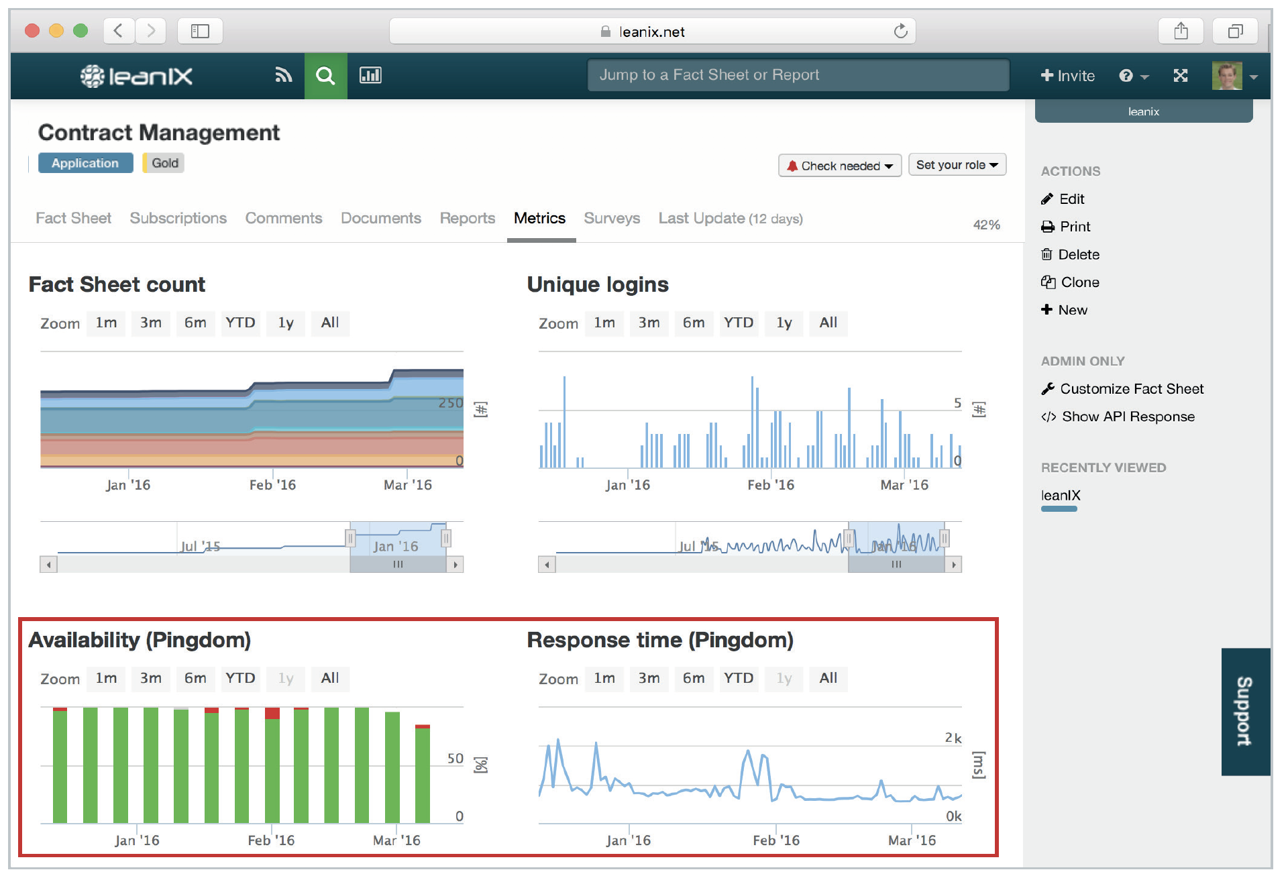Image resolution: width=1288 pixels, height=876 pixels.
Task: Click Fact Sheet count navigator left handle
Action: tap(350, 538)
